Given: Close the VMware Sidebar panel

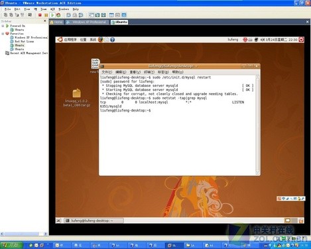Looking at the screenshot, I should pos(45,21).
